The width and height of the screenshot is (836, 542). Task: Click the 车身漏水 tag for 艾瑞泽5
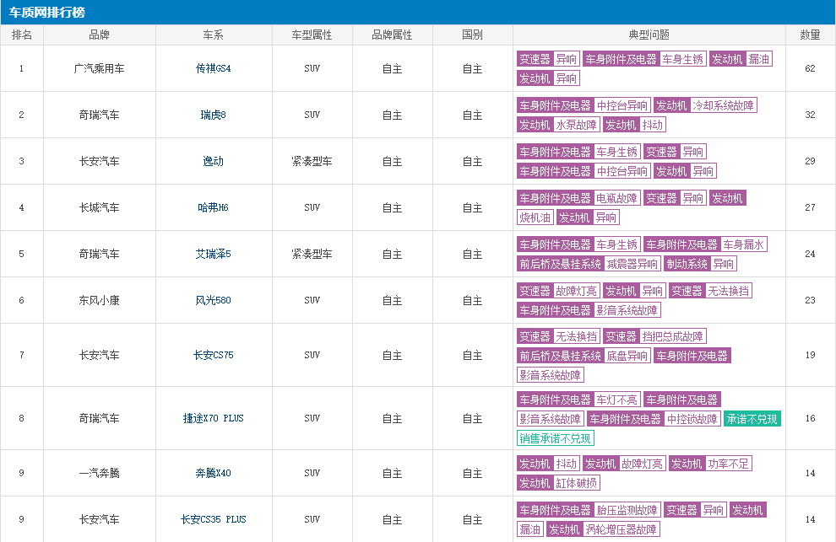pos(744,244)
